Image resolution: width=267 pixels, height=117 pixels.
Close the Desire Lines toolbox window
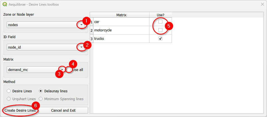pos(262,4)
